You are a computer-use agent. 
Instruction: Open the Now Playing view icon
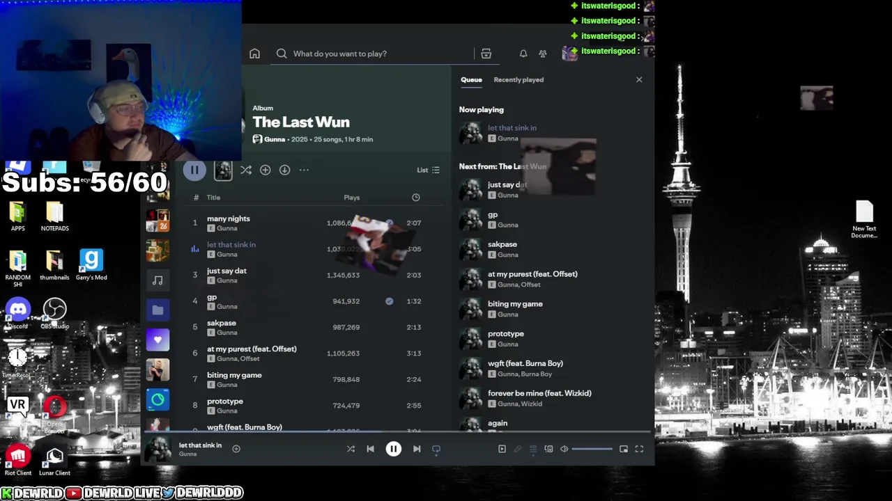(x=502, y=449)
